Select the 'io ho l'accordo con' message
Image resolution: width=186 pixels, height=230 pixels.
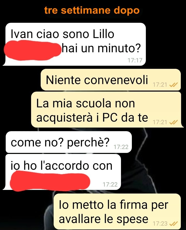62,172
